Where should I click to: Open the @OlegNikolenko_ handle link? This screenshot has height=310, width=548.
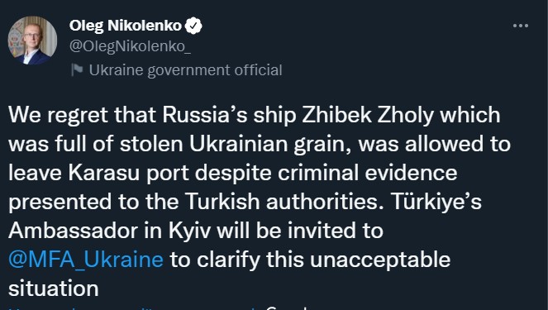pyautogui.click(x=130, y=46)
